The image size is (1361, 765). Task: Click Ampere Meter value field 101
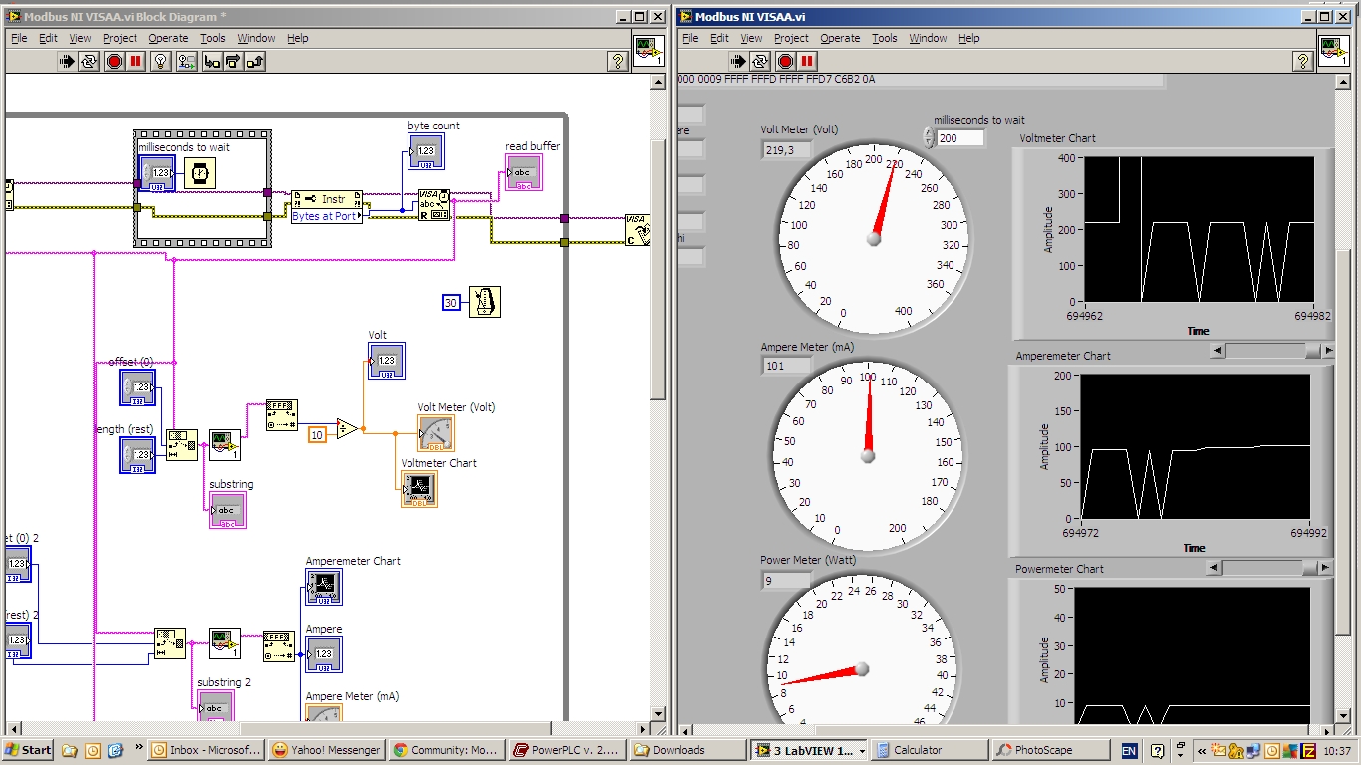point(787,366)
